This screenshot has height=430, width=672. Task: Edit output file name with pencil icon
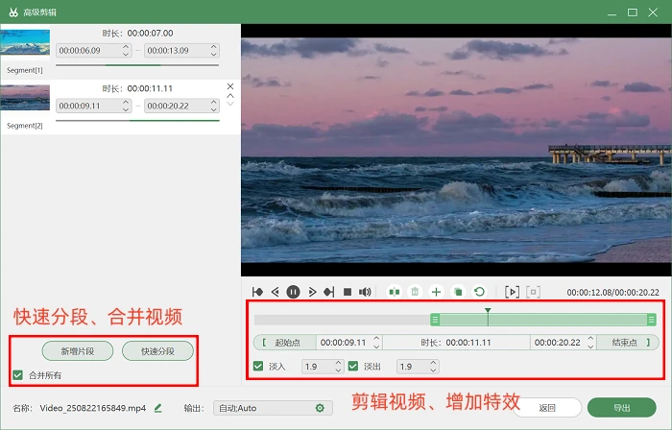tap(158, 408)
